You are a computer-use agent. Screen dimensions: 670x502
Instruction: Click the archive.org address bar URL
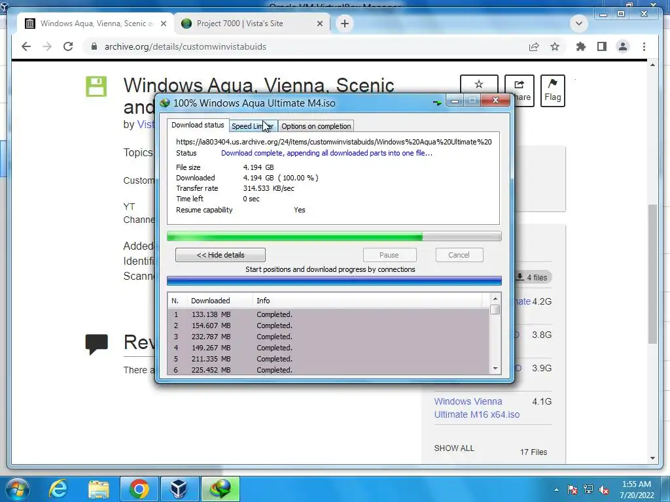[x=185, y=46]
